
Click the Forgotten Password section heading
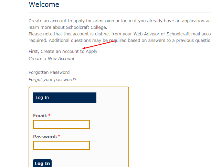pos(49,73)
